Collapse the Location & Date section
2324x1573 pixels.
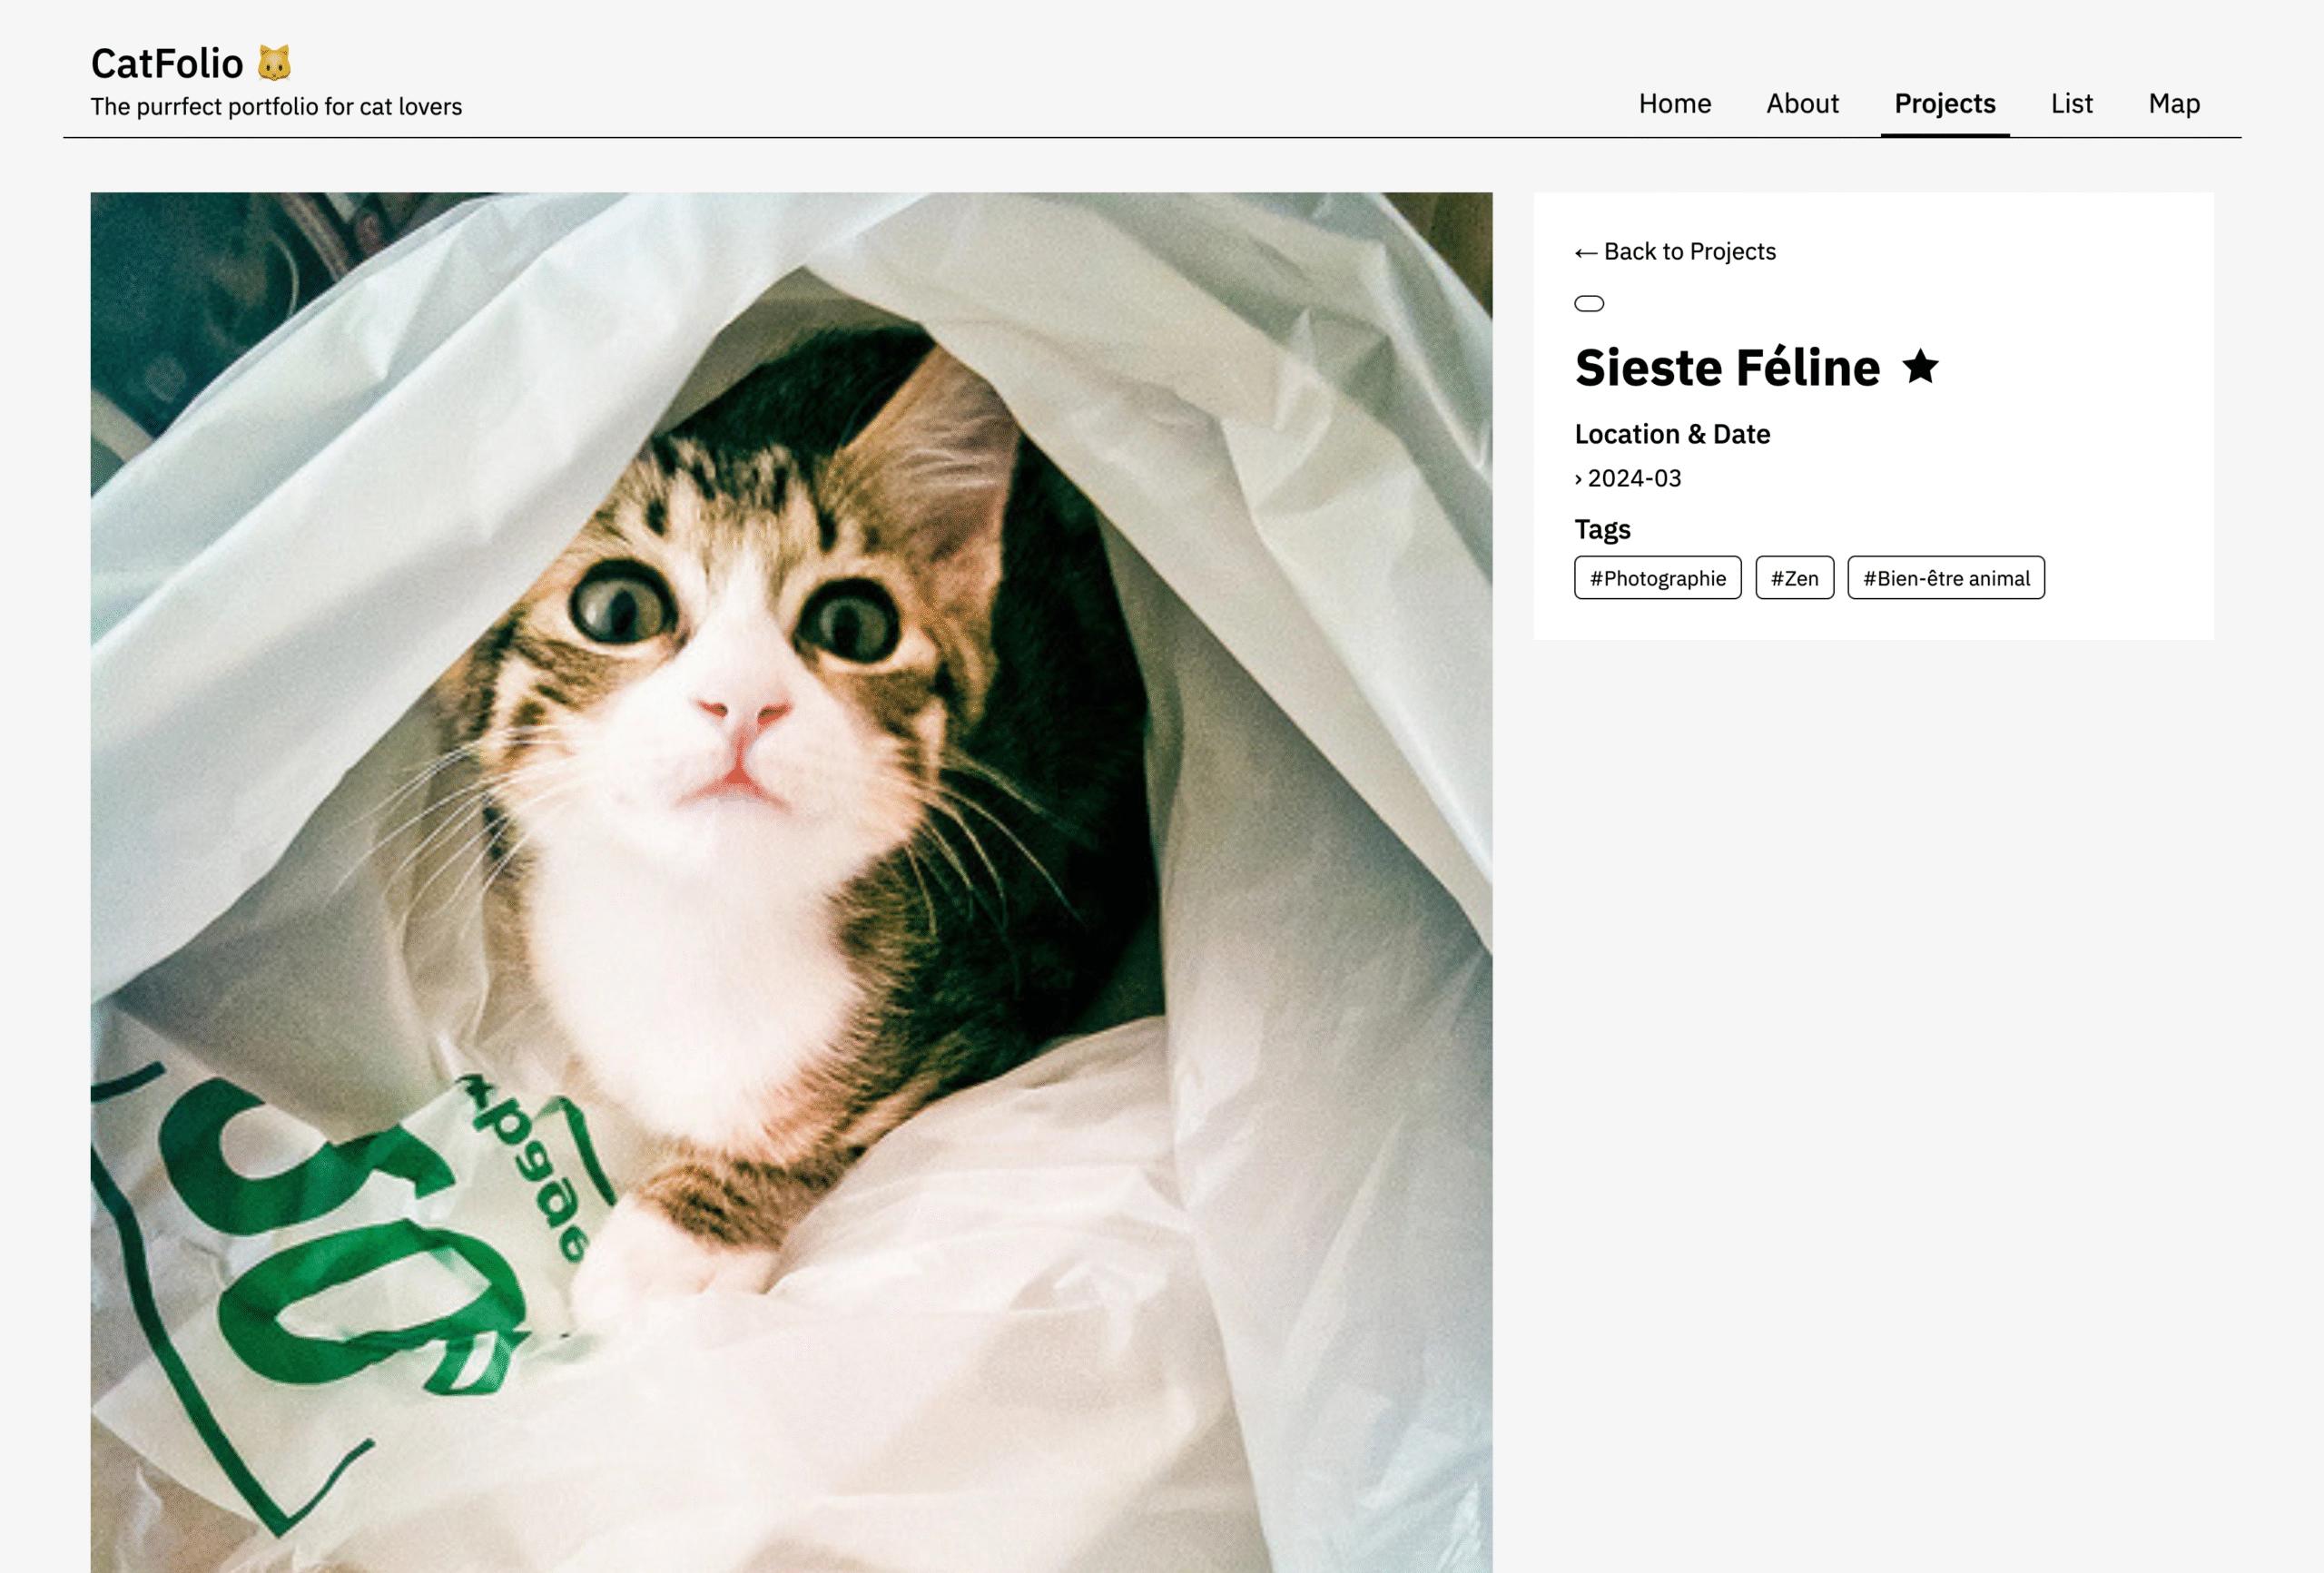click(x=1671, y=433)
